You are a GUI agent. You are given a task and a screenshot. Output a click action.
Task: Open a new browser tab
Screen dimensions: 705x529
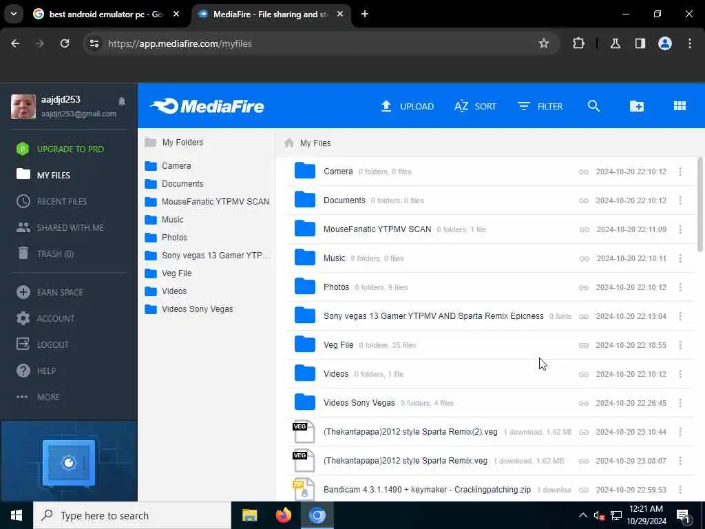(365, 14)
